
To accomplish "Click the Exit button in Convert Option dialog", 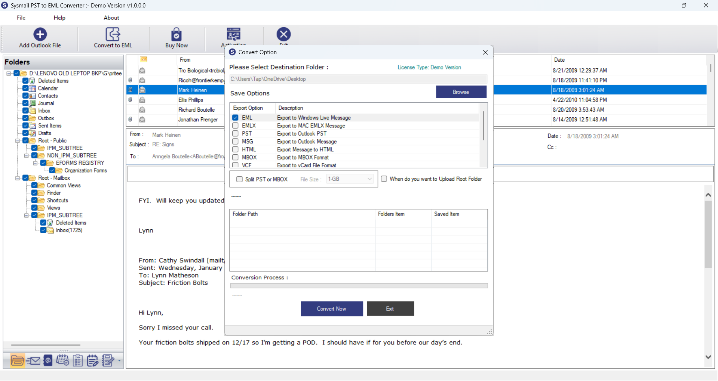I will coord(390,309).
